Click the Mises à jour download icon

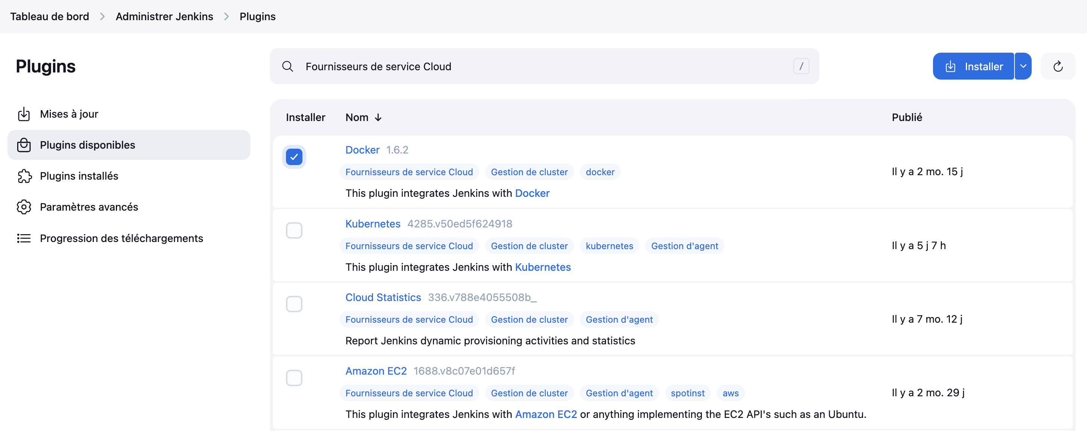(24, 114)
